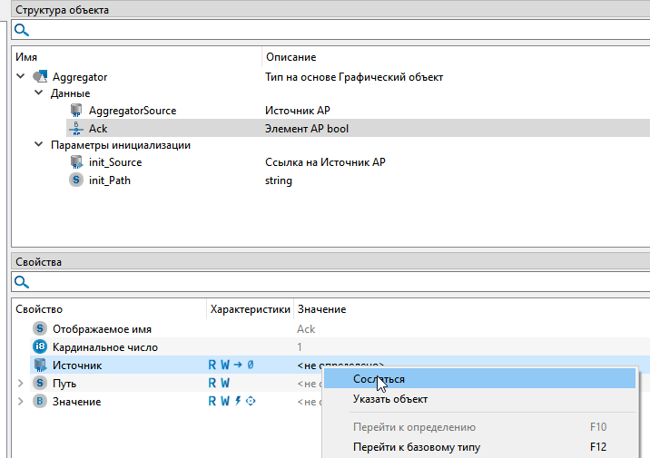Click the bool icon beside Значение
The height and width of the screenshot is (458, 650).
39,402
